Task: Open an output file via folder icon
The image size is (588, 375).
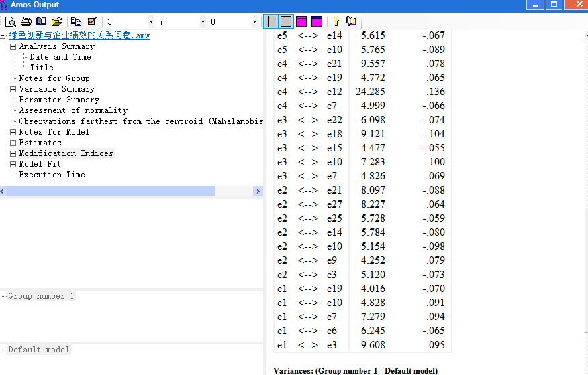Action: [x=56, y=21]
